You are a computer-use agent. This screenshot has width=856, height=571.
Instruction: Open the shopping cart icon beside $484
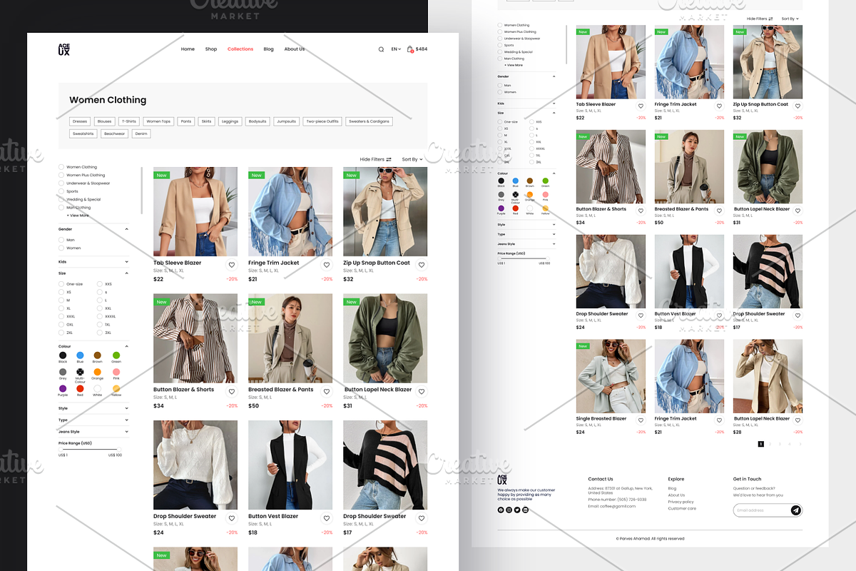click(x=410, y=49)
